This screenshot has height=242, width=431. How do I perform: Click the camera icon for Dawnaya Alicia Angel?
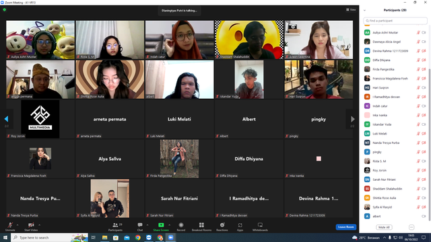pos(424,42)
